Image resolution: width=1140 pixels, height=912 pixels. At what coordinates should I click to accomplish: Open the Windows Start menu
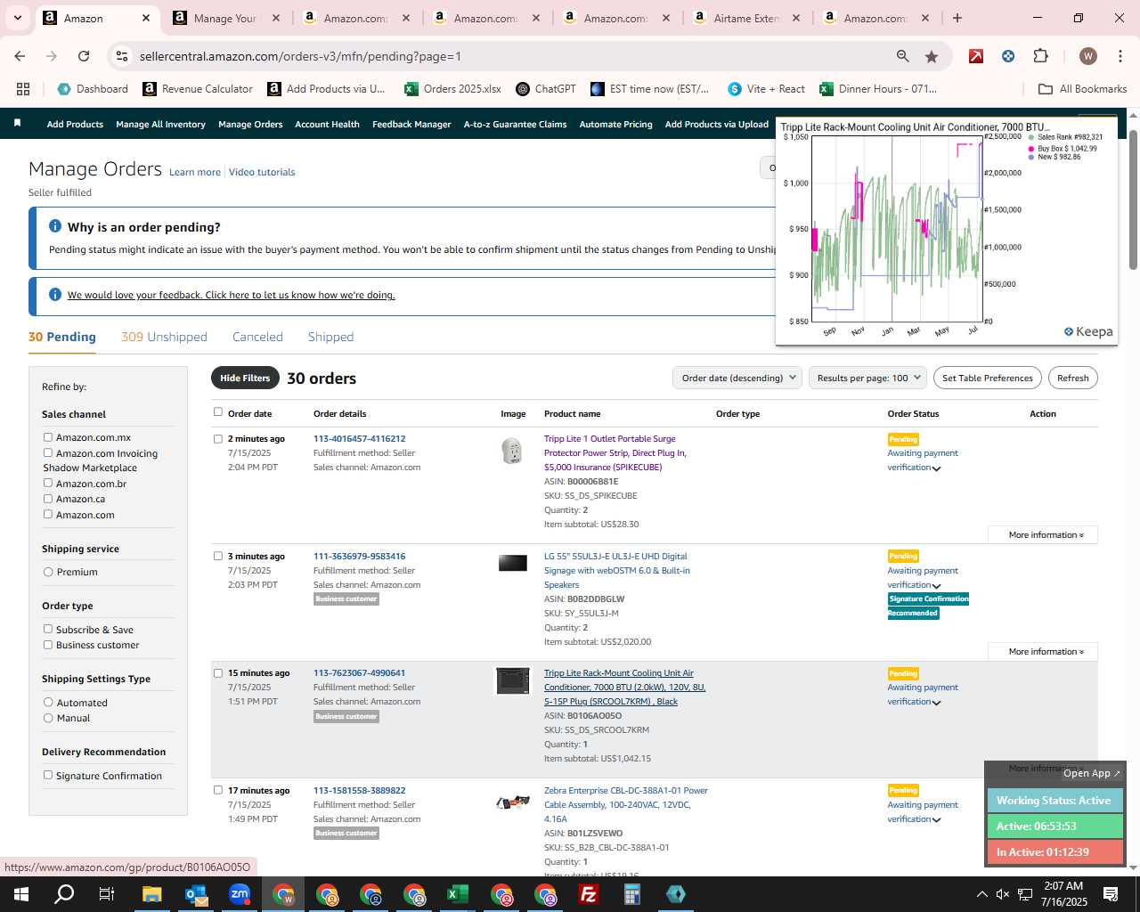click(x=20, y=894)
